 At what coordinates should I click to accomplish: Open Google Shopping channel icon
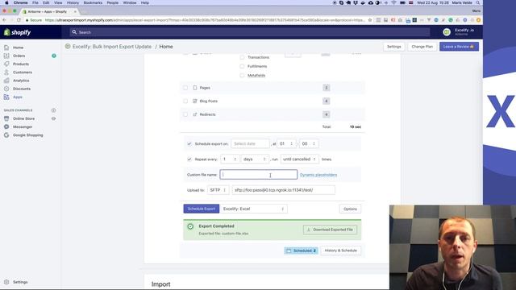click(x=6, y=135)
